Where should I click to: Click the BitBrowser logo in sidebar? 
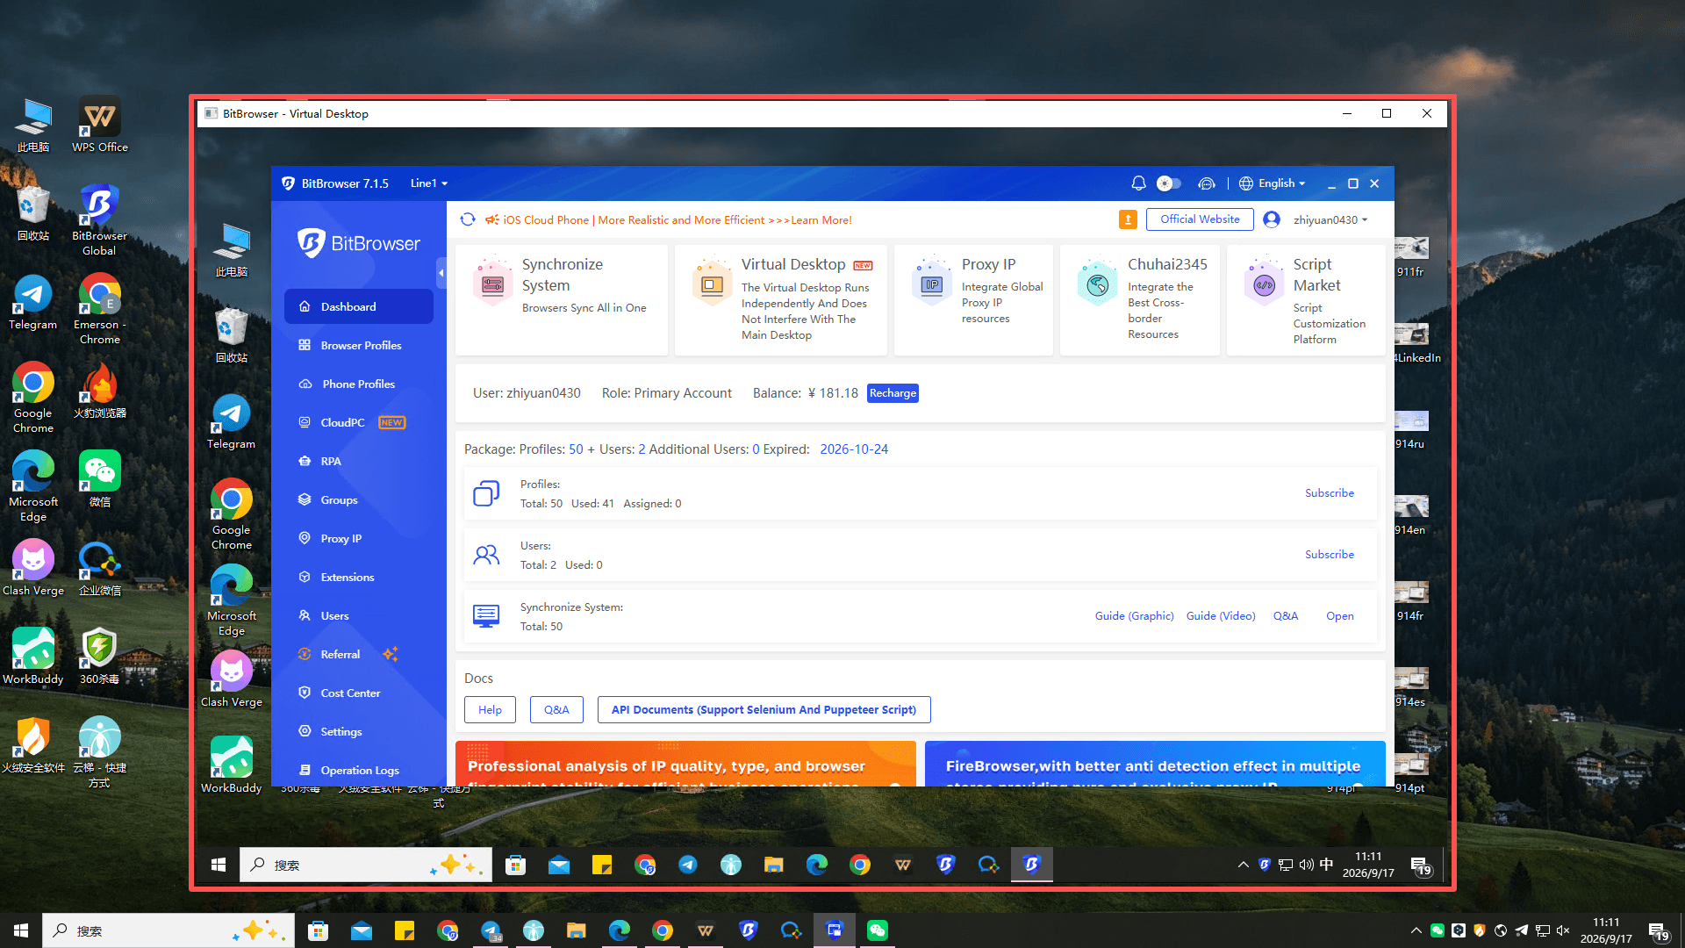click(358, 243)
